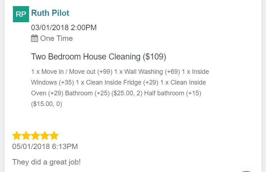This screenshot has width=266, height=172.
Task: Click the 'They did a great job!' review
Action: tap(47, 162)
